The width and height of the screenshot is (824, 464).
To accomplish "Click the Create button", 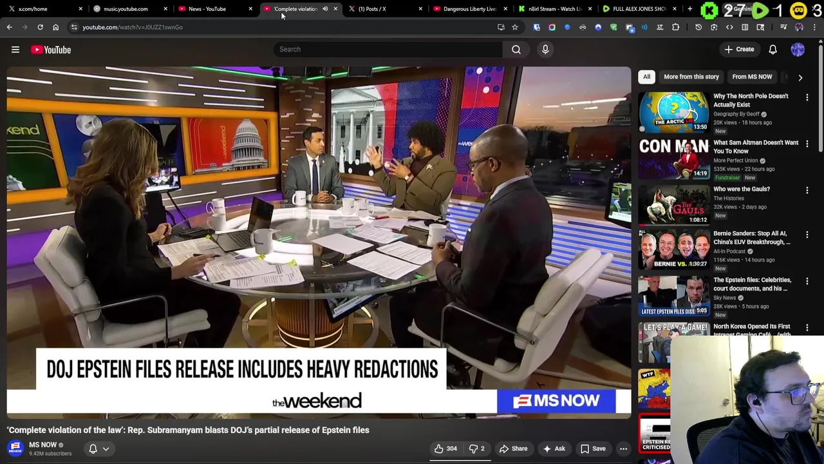I will click(x=738, y=50).
